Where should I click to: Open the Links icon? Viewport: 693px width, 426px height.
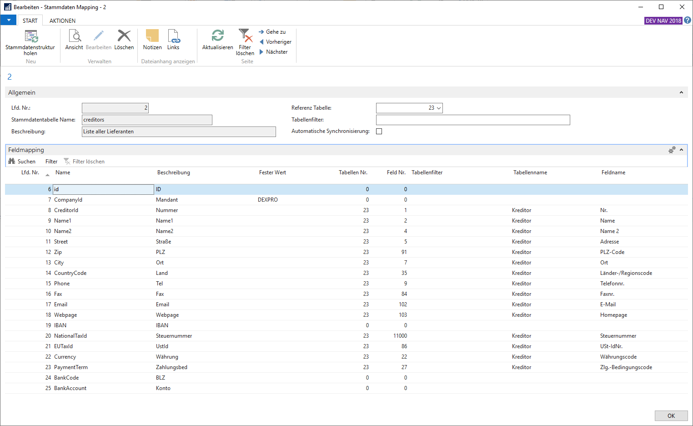tap(174, 36)
